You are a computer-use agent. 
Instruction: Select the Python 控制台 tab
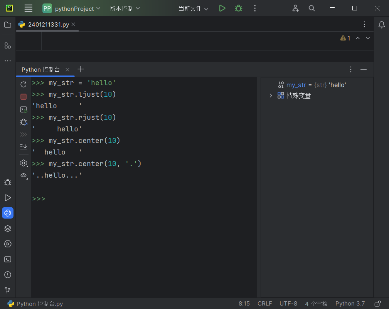tap(41, 70)
